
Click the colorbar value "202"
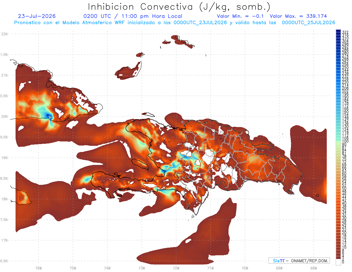point(345,91)
